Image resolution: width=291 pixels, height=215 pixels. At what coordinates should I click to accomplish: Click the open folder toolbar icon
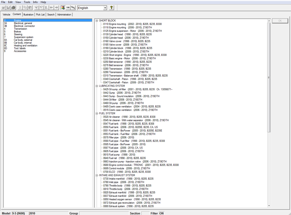3,8
